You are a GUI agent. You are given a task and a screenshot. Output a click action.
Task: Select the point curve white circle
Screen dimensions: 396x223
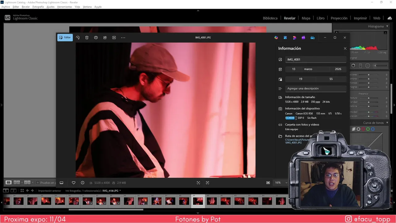pyautogui.click(x=359, y=129)
